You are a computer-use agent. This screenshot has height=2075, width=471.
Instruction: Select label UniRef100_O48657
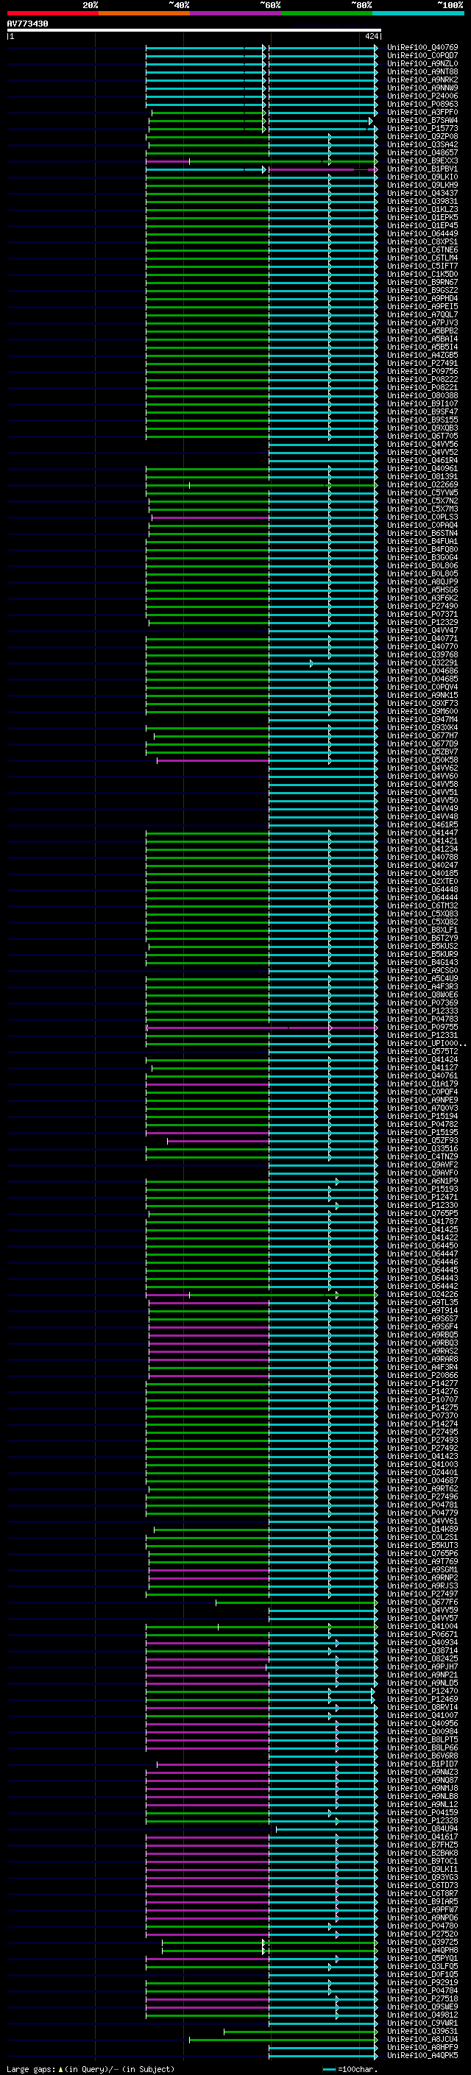point(422,152)
